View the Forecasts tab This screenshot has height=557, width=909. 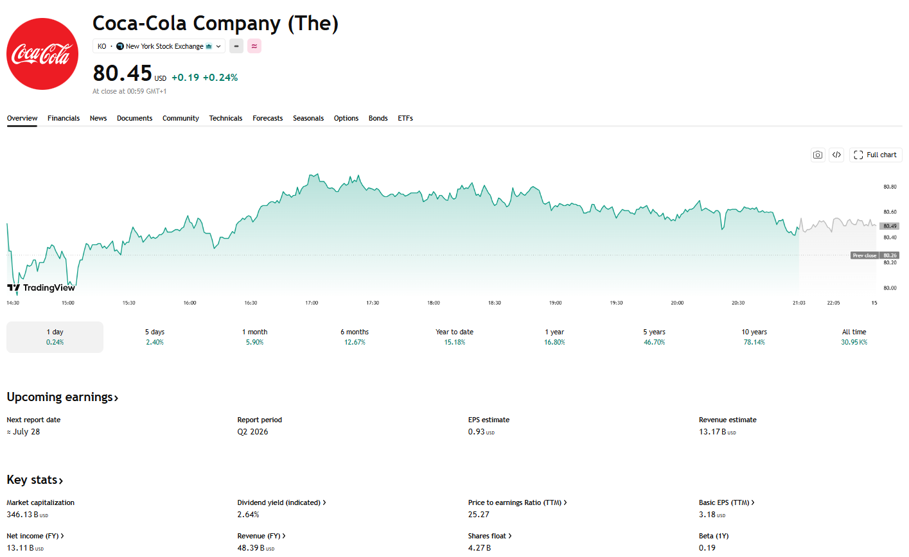coord(268,118)
